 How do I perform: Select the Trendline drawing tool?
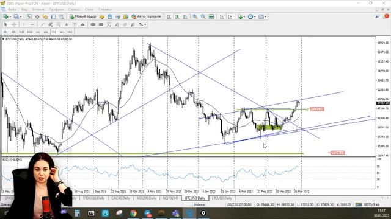pos(43,24)
